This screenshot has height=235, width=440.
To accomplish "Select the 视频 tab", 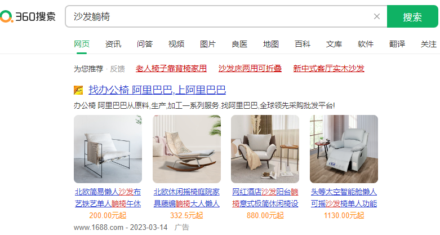I will [176, 44].
